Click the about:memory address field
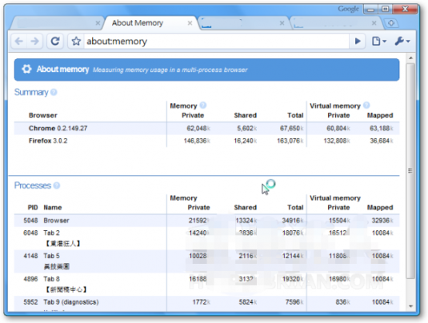428x323 pixels. click(216, 42)
